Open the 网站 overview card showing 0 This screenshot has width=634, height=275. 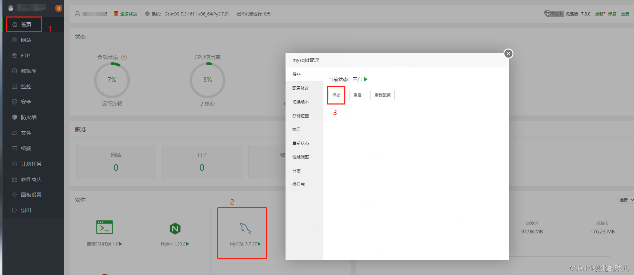(116, 162)
